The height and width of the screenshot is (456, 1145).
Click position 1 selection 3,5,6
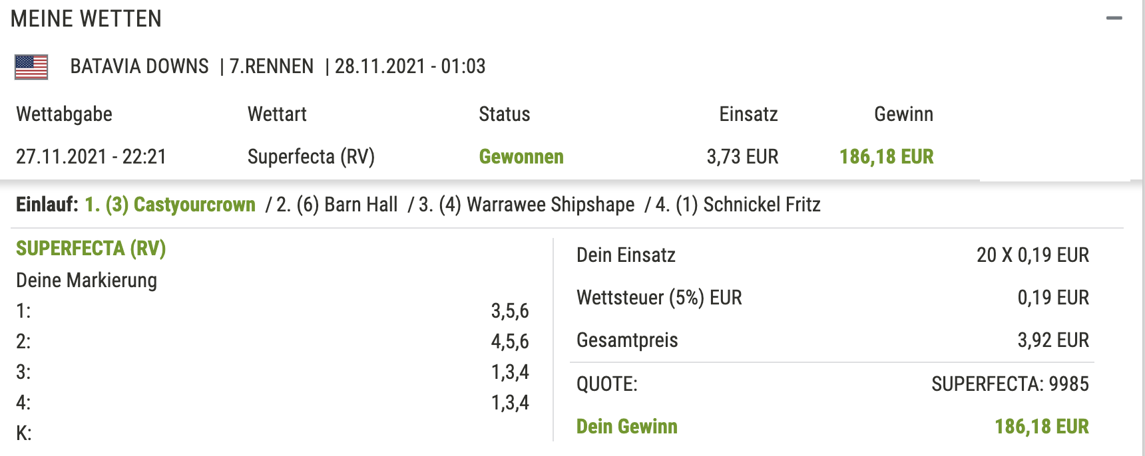point(510,311)
